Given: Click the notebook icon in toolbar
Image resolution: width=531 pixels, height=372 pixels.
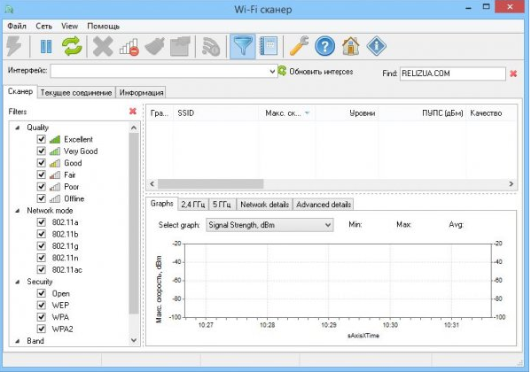Looking at the screenshot, I should coord(269,46).
